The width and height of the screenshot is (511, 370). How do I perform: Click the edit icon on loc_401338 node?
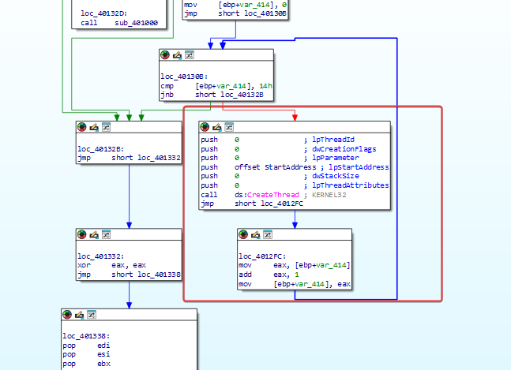click(x=79, y=315)
